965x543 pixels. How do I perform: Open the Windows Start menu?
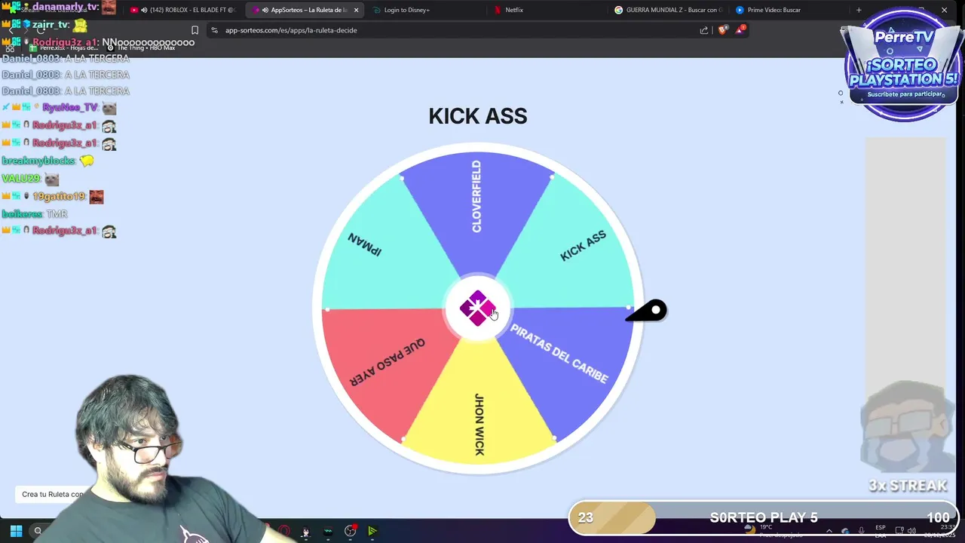click(16, 531)
